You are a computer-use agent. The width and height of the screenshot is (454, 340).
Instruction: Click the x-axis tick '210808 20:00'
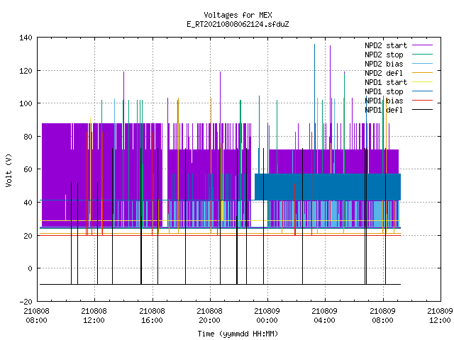coord(210,316)
